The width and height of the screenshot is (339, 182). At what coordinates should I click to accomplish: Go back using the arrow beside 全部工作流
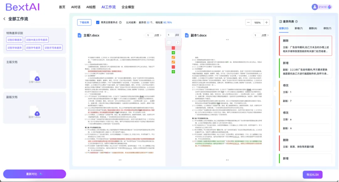pyautogui.click(x=4, y=19)
